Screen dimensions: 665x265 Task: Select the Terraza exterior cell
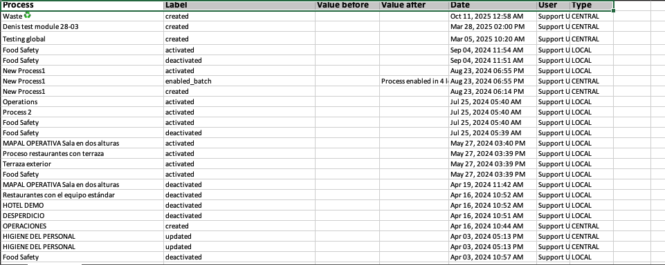tap(82, 164)
